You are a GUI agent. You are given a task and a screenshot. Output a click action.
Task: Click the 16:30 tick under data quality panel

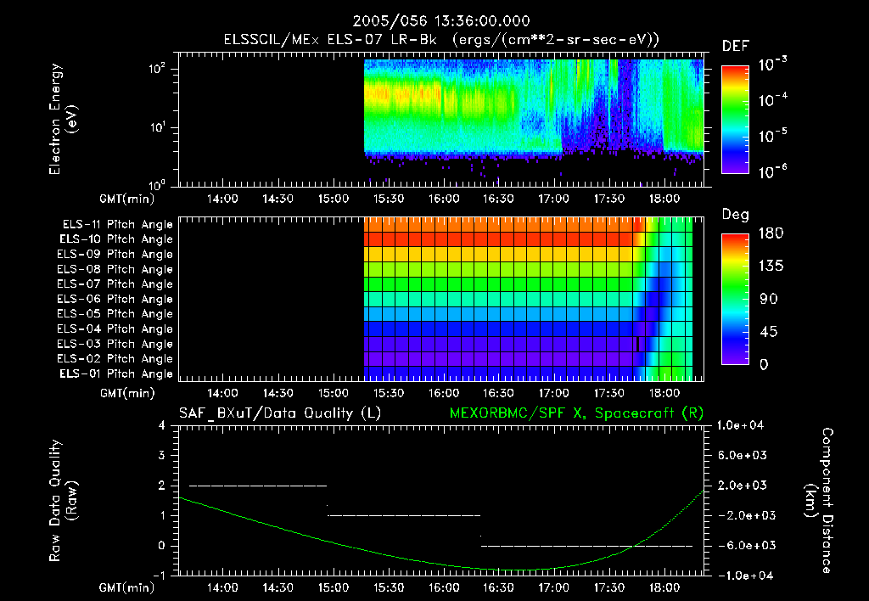click(499, 587)
